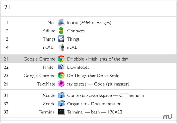Viewport: 177px width, 124px height.
Task: Click shortcut number 4 in list
Action: [x=7, y=47]
